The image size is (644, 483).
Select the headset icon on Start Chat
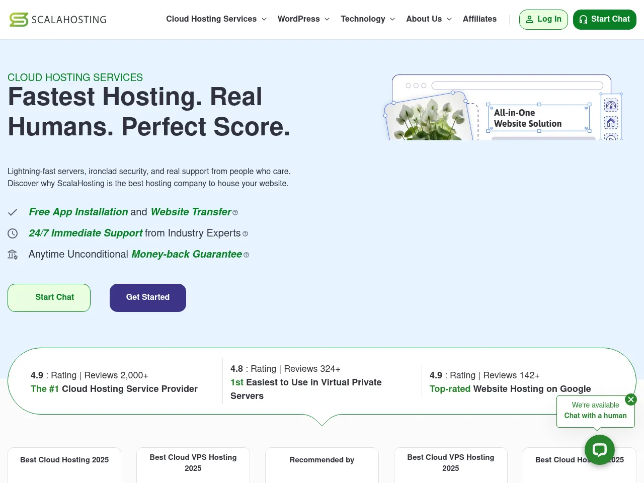pyautogui.click(x=584, y=19)
